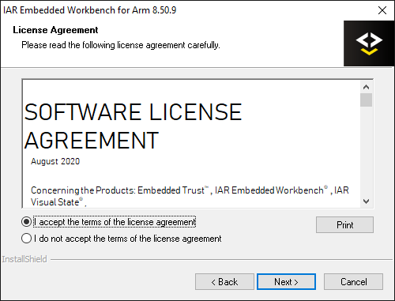
Task: Select 'I do not accept' radio button
Action: tap(26, 239)
